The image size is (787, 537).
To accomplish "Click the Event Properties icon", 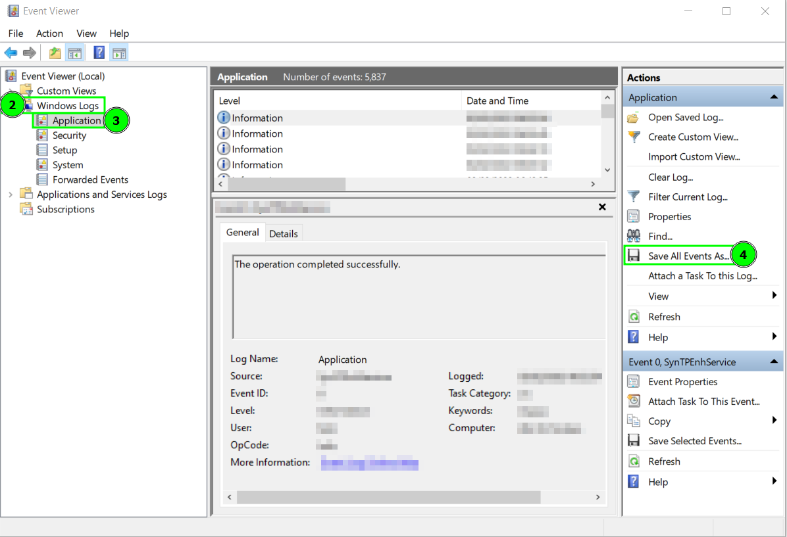I will (x=633, y=381).
